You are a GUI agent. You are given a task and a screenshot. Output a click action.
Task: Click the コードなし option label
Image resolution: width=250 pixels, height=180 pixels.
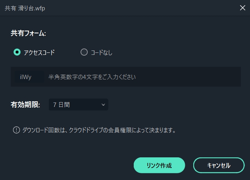click(x=102, y=52)
